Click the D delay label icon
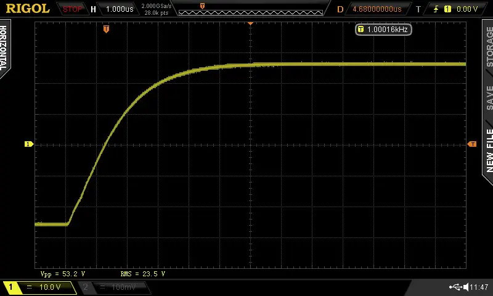Image resolution: width=493 pixels, height=296 pixels. [x=340, y=9]
